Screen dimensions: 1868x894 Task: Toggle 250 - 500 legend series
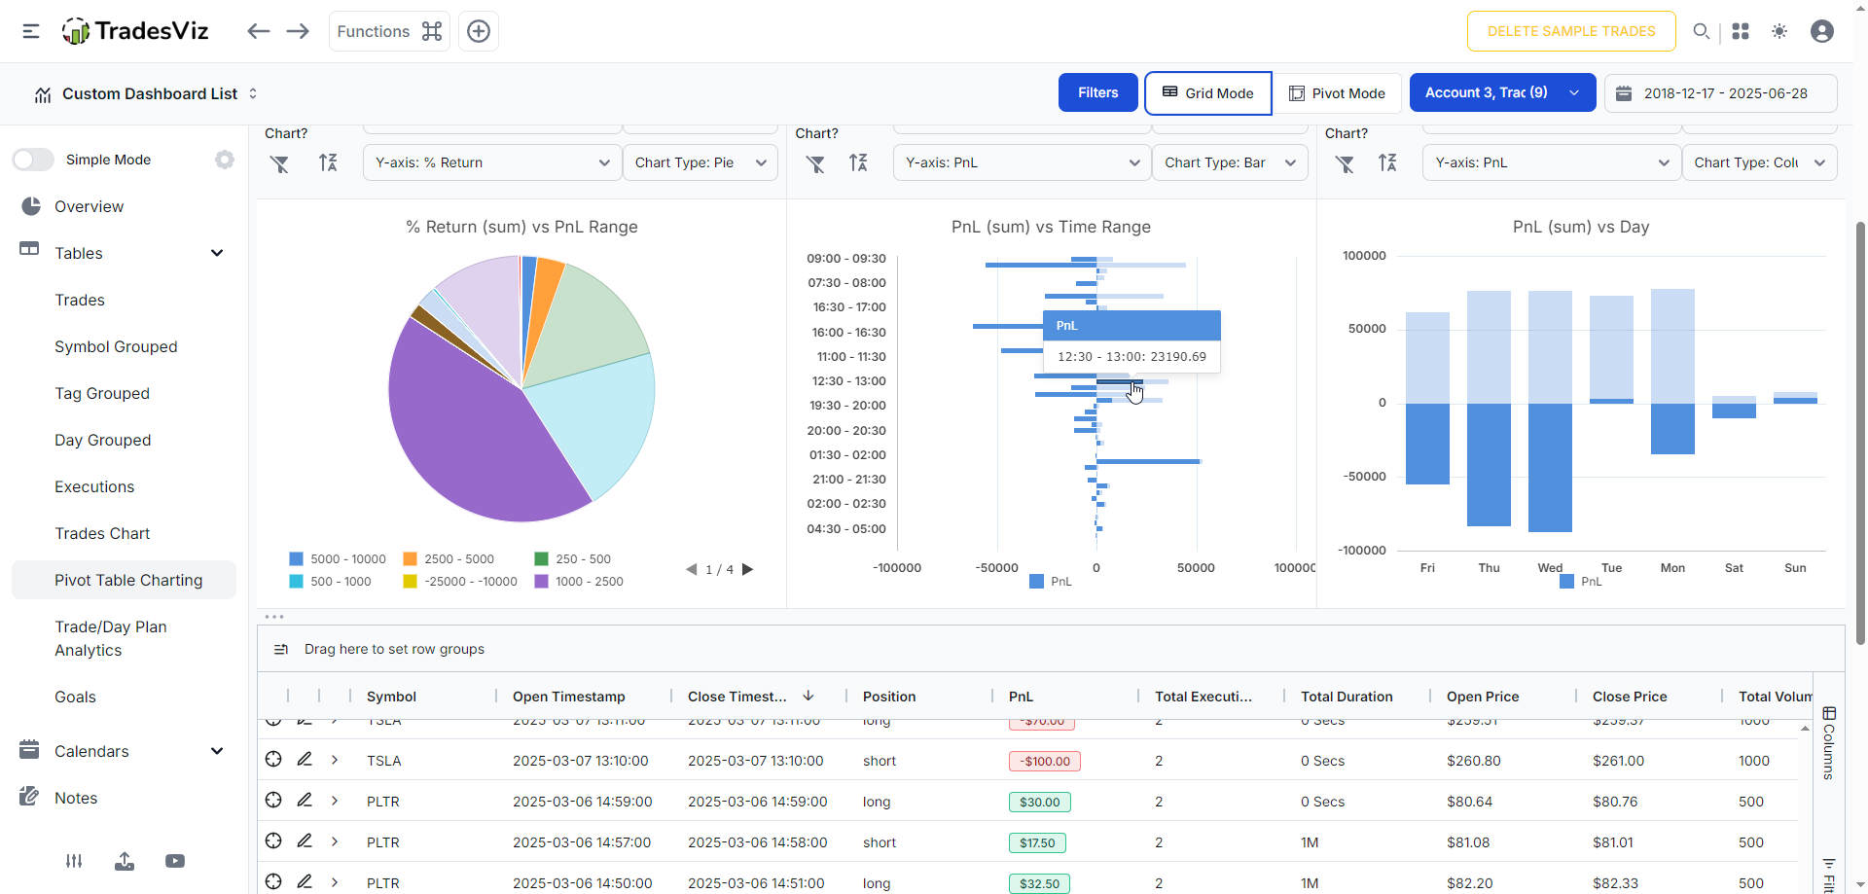tap(573, 559)
